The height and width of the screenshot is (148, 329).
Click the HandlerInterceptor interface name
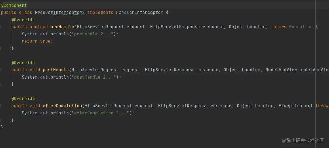[139, 13]
